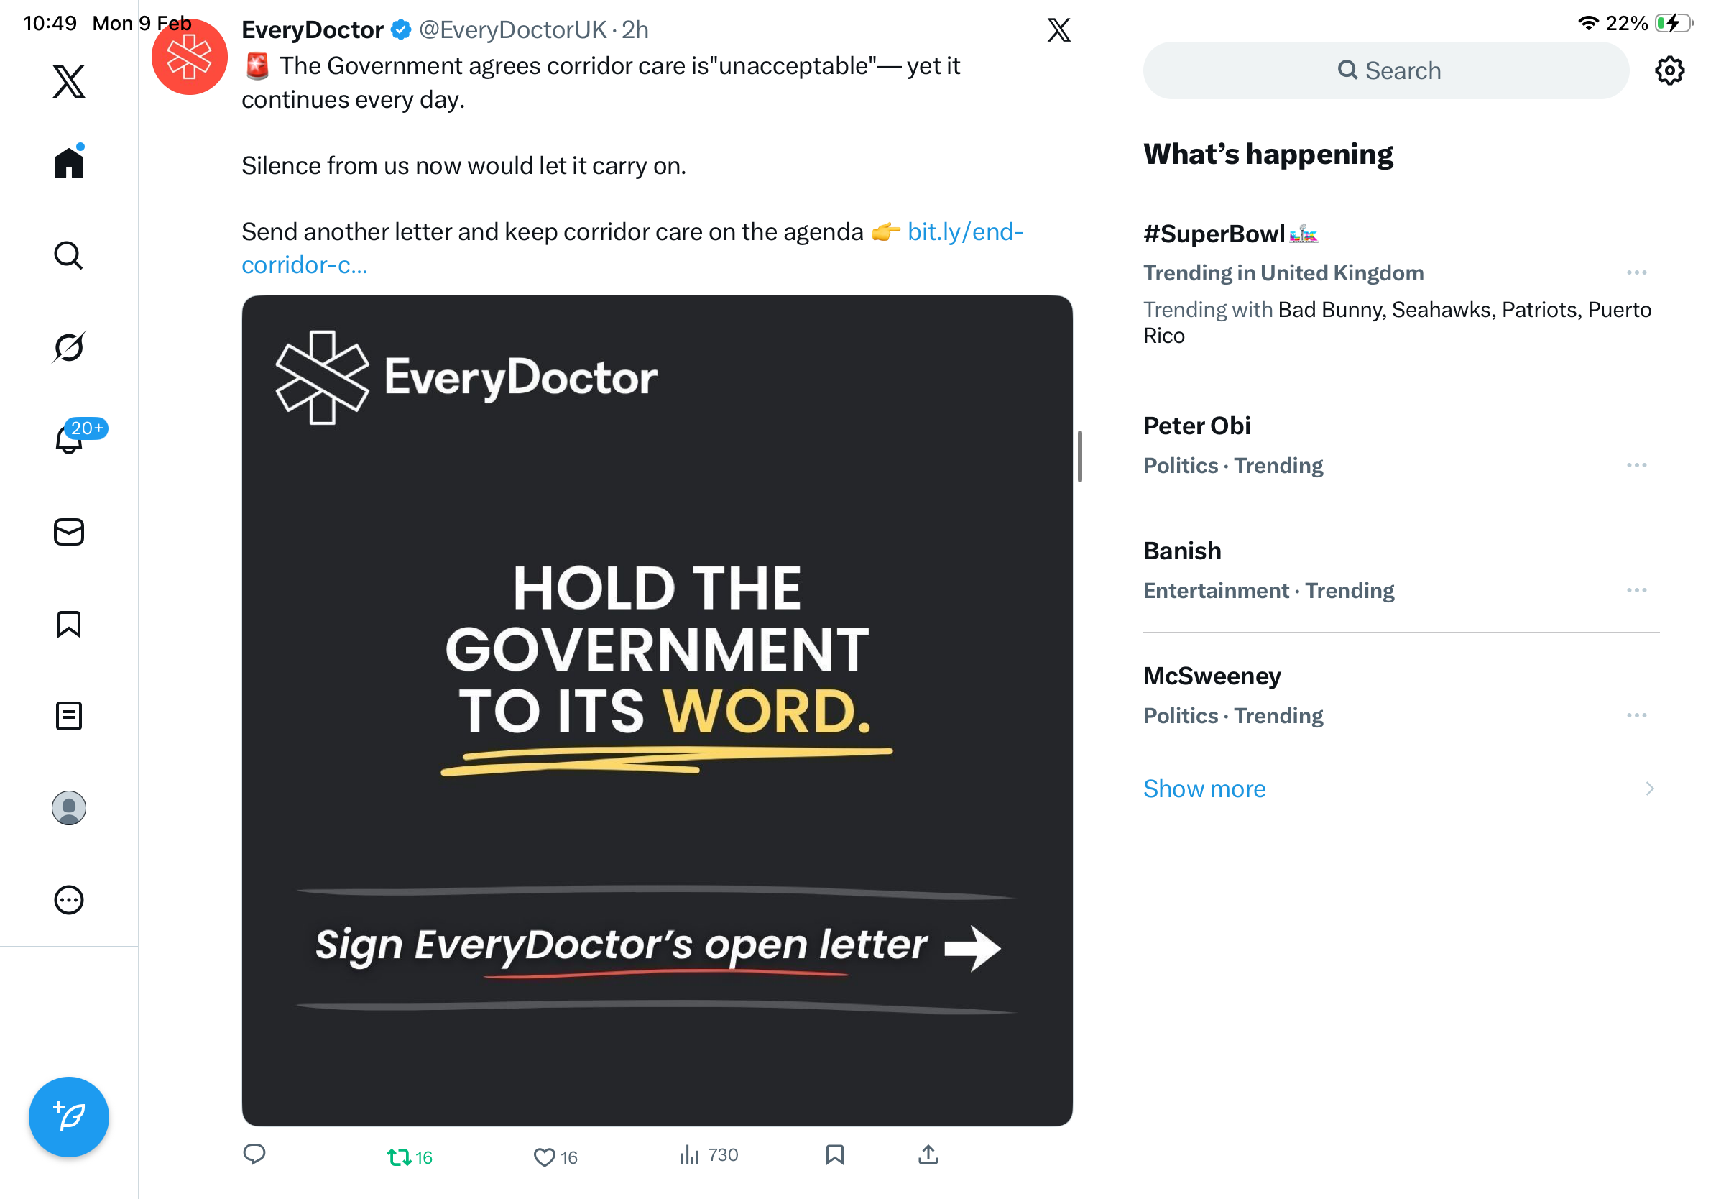
Task: Open the Home feed icon
Action: 69,162
